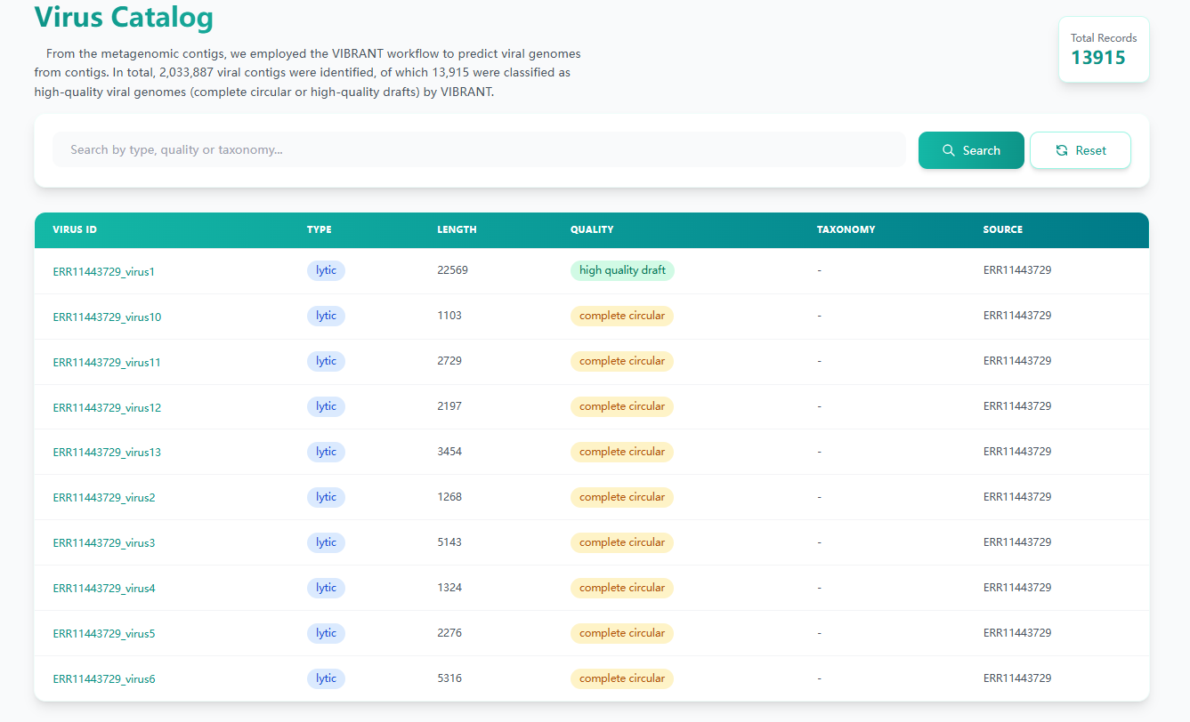This screenshot has width=1190, height=722.
Task: Click the Search button
Action: (971, 150)
